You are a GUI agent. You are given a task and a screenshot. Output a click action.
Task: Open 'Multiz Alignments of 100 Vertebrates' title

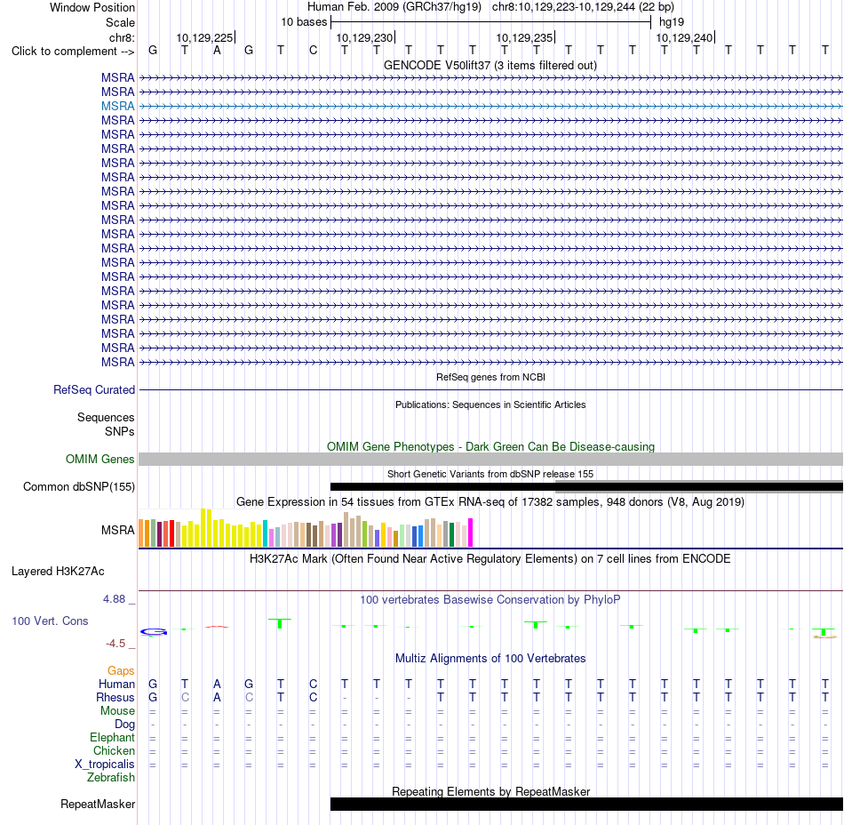(x=490, y=658)
